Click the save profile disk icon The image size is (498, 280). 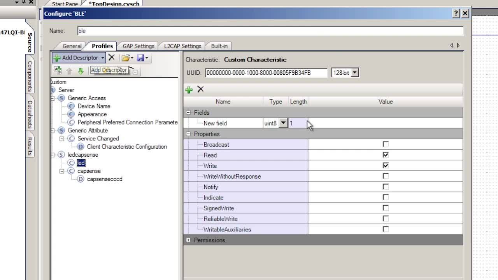click(140, 58)
